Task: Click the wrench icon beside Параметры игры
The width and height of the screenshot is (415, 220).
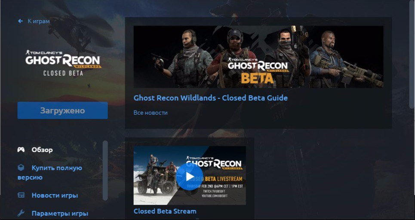Action: click(x=21, y=213)
